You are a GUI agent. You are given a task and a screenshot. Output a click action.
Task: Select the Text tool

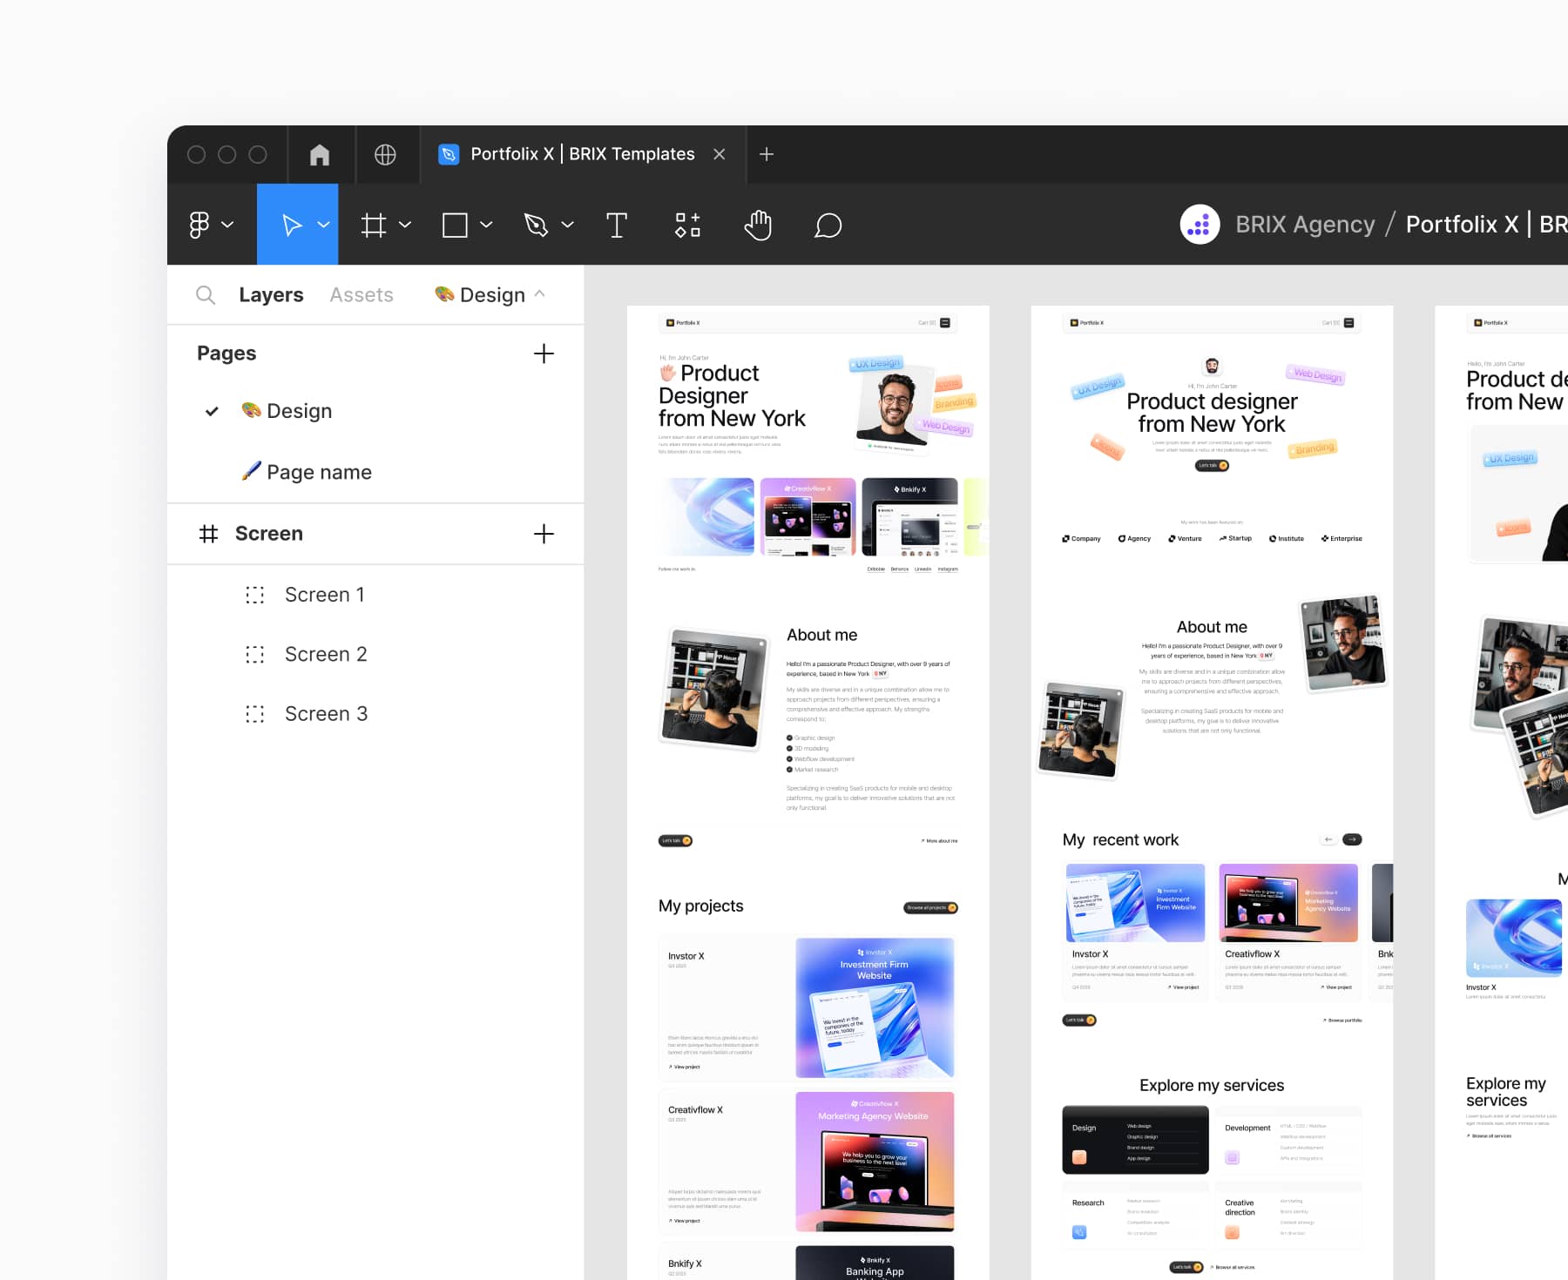617,226
